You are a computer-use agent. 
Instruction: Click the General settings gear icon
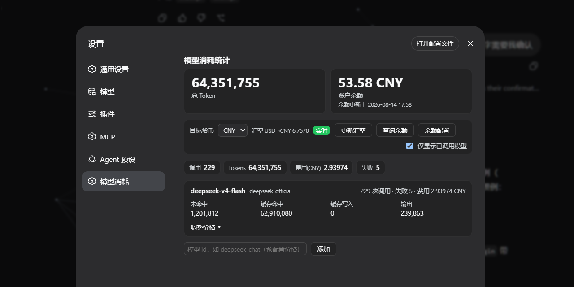[x=92, y=69]
